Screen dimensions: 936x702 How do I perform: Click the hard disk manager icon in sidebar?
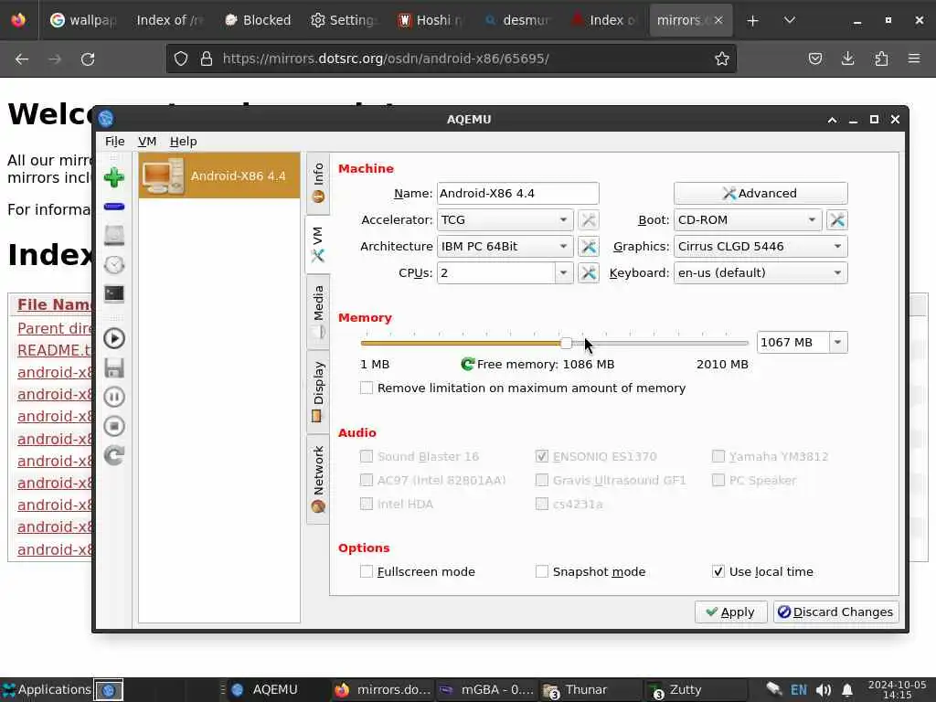(x=114, y=236)
